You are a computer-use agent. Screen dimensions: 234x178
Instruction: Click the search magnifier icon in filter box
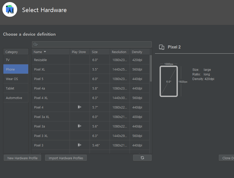point(35,44)
